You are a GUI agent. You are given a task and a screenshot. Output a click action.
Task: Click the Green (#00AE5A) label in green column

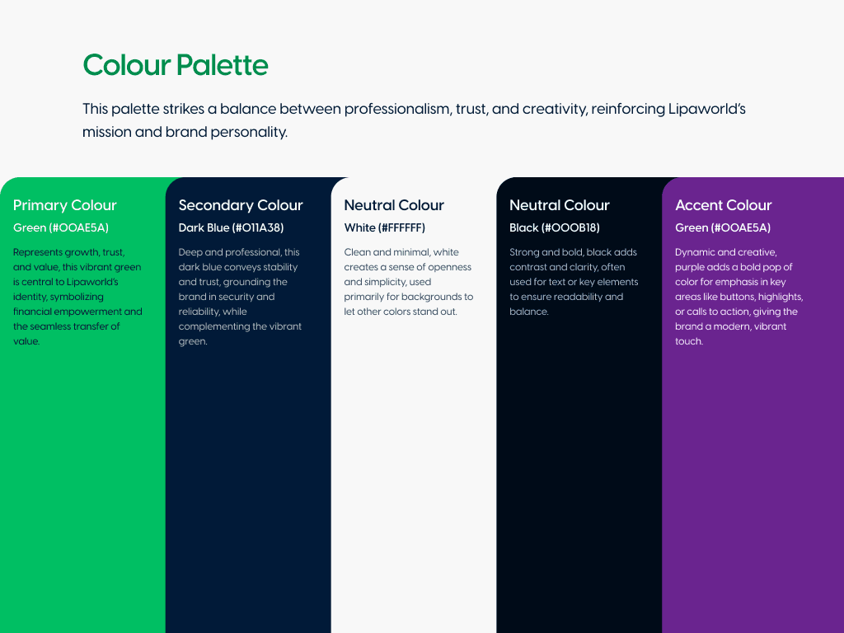point(61,227)
